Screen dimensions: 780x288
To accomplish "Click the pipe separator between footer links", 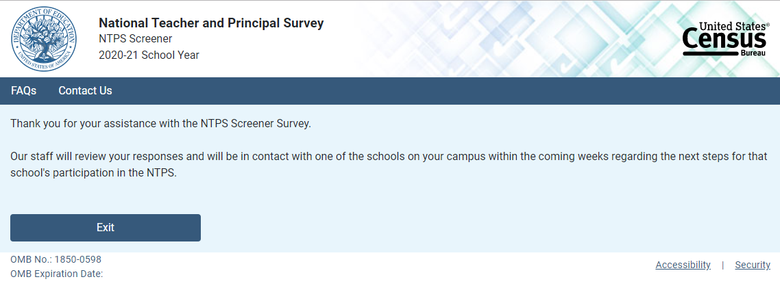I will [x=722, y=265].
